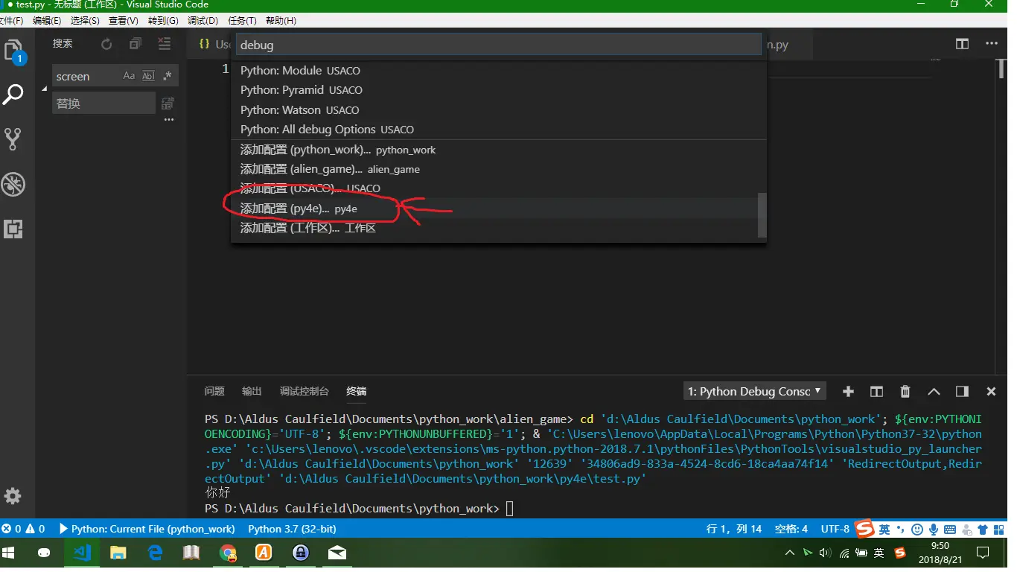Open the Mail app from taskbar

[x=337, y=553]
